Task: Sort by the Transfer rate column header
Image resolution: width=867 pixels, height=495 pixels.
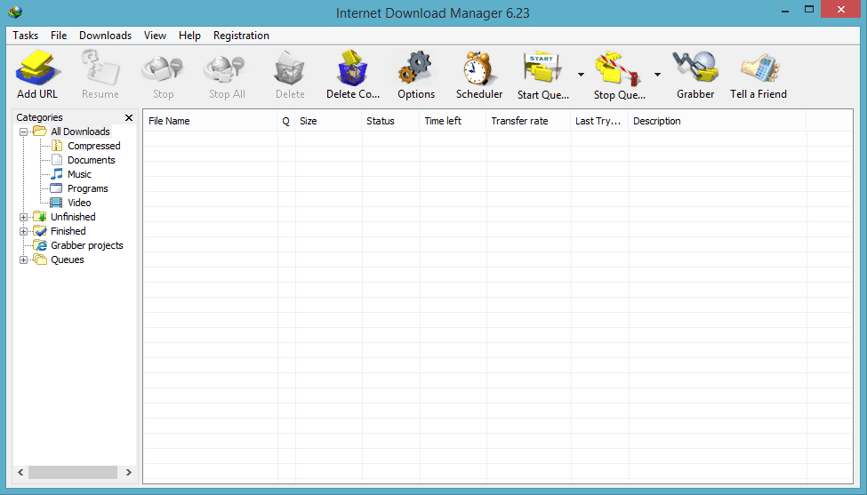Action: 528,121
